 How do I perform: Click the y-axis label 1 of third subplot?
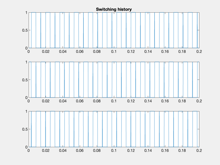tap(26, 112)
